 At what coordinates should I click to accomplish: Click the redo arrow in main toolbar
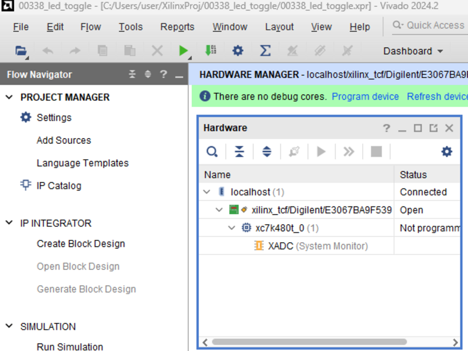tap(75, 51)
